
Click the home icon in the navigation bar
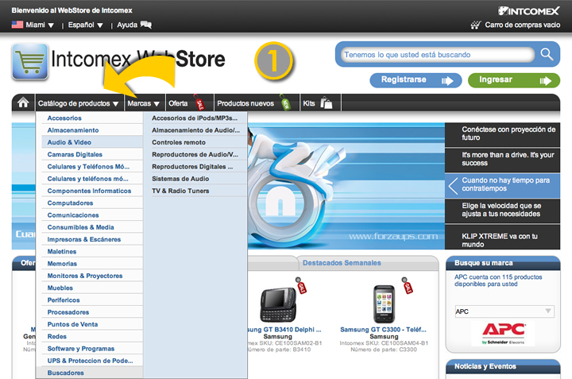(x=23, y=102)
